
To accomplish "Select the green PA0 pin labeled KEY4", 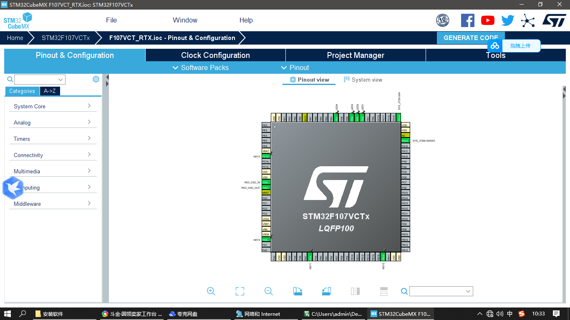I will tap(266, 240).
